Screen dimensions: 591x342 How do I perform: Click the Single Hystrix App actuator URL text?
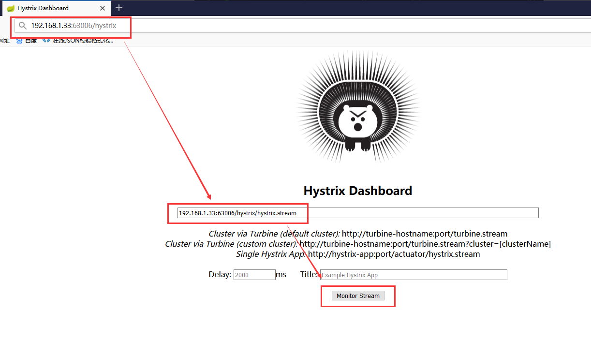coord(394,254)
